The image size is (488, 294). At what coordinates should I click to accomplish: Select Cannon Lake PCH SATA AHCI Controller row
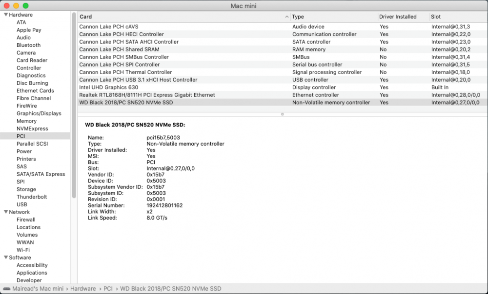pos(282,42)
